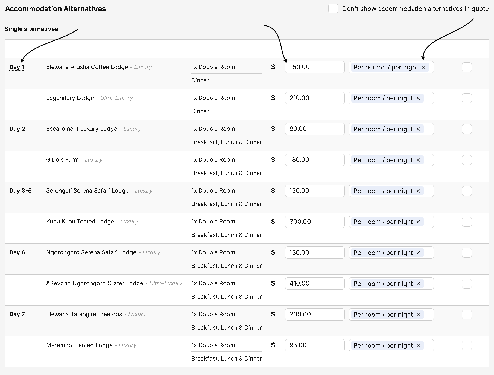The width and height of the screenshot is (494, 375).
Task: Remove pricing tag for Serengeti Serena Safari Lodge
Action: [418, 191]
